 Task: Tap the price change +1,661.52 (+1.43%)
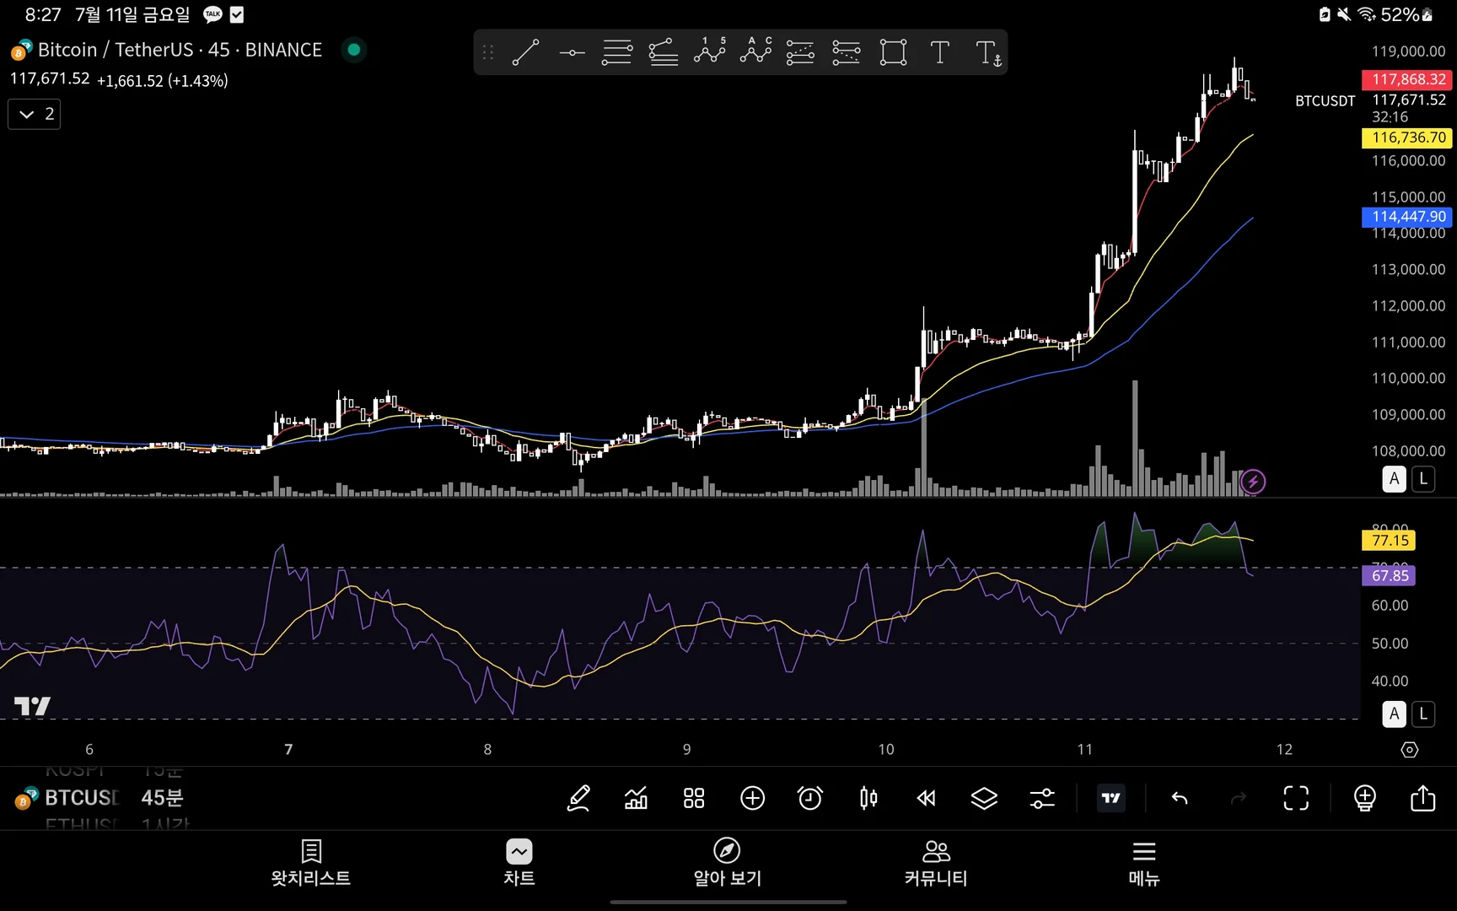coord(163,81)
